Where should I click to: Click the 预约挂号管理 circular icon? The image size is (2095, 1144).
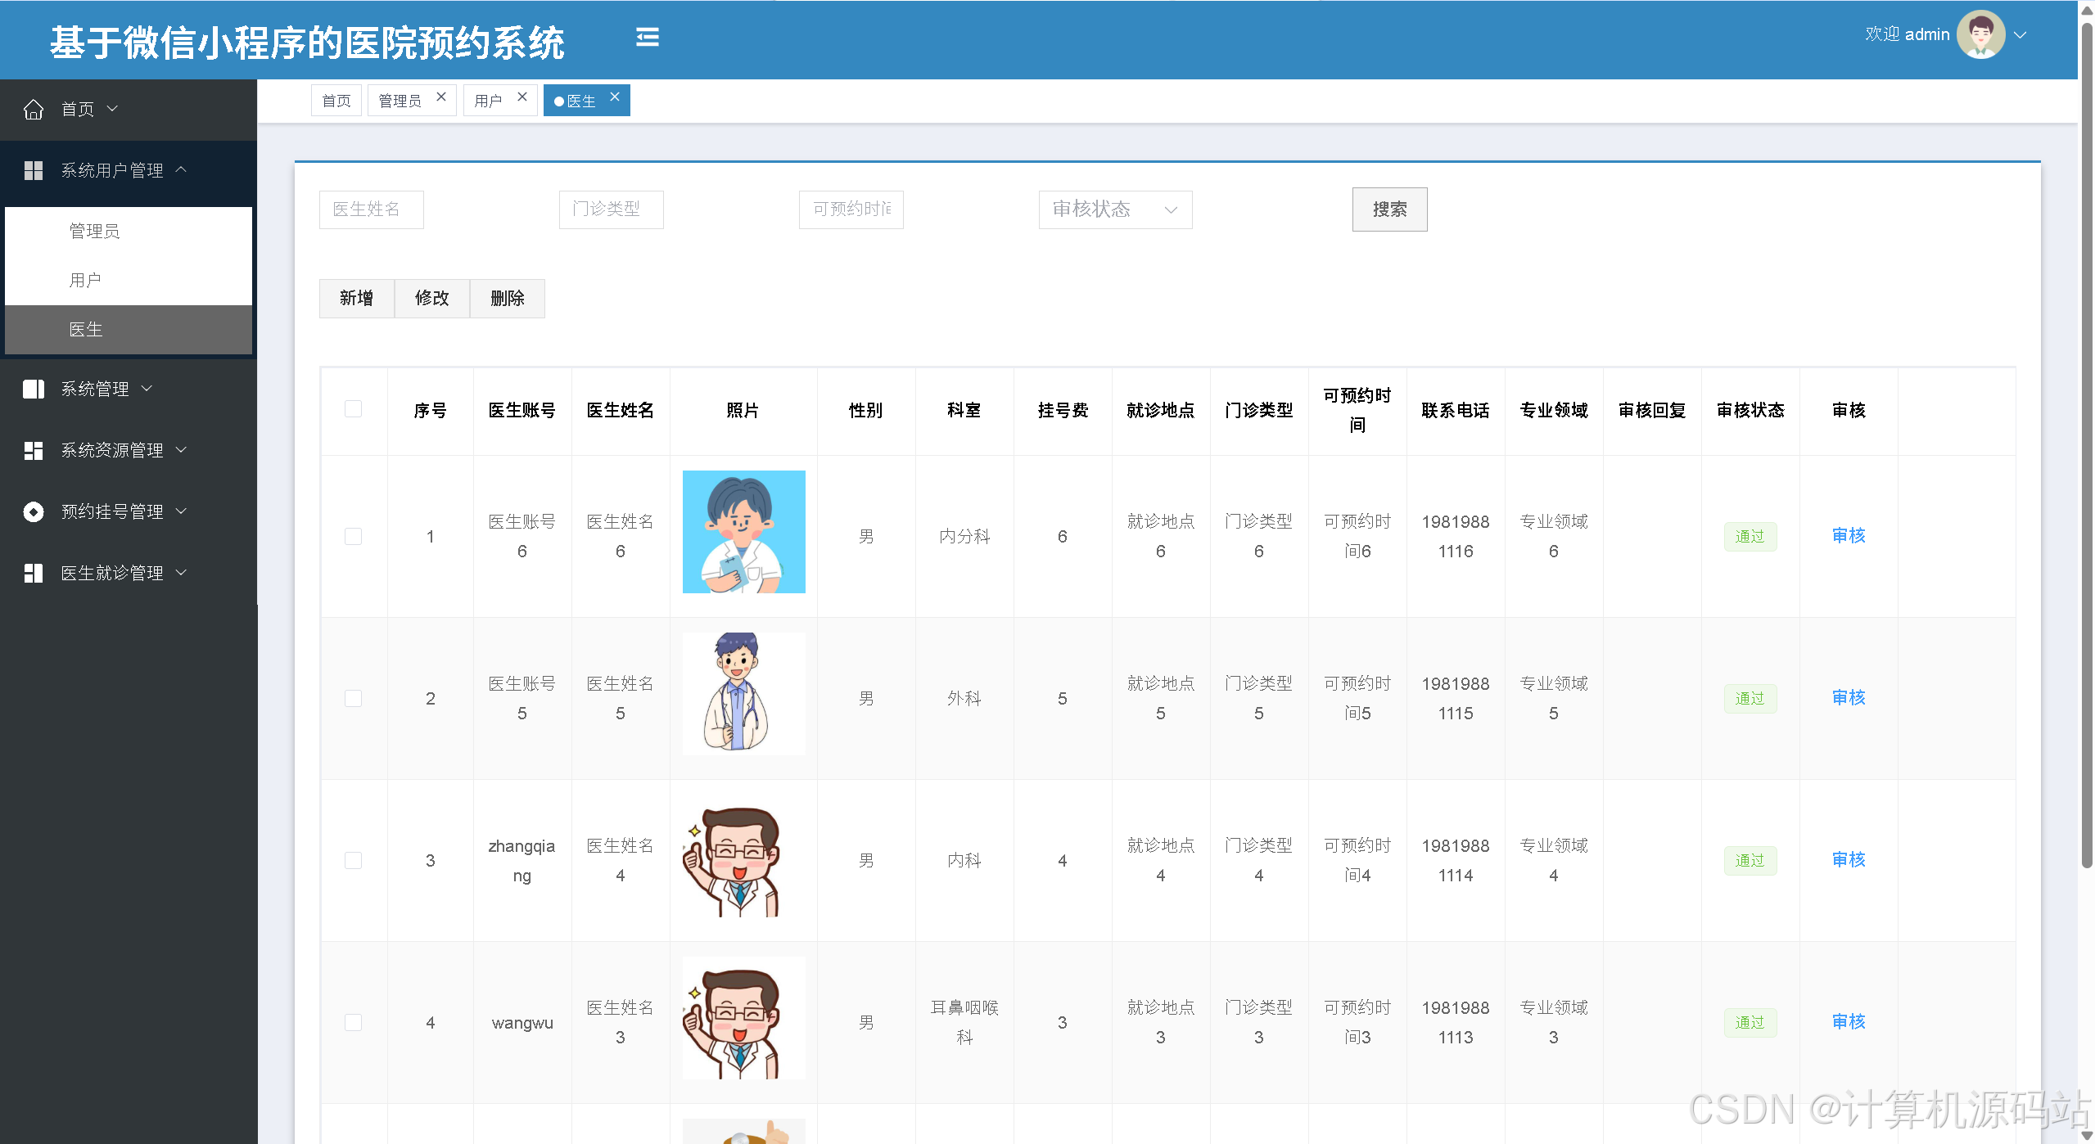34,511
